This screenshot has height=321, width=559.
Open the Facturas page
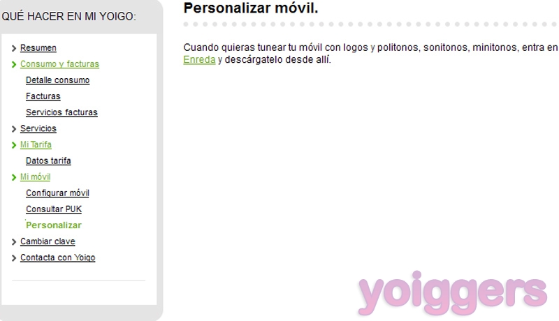(x=43, y=96)
